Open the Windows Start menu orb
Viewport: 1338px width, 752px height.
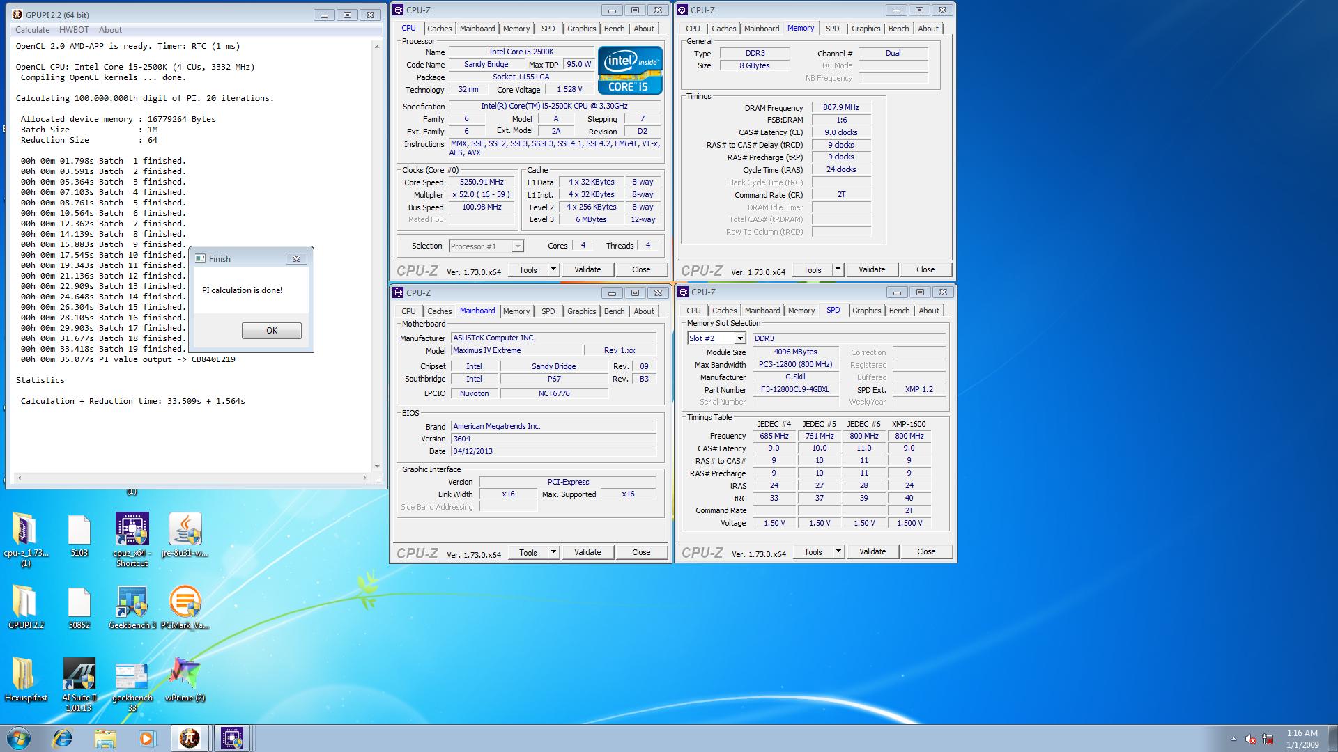pos(19,738)
